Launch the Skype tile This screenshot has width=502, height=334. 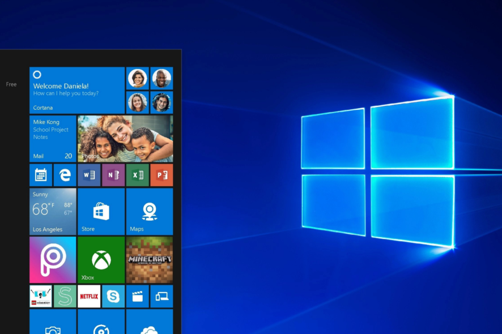(x=113, y=296)
